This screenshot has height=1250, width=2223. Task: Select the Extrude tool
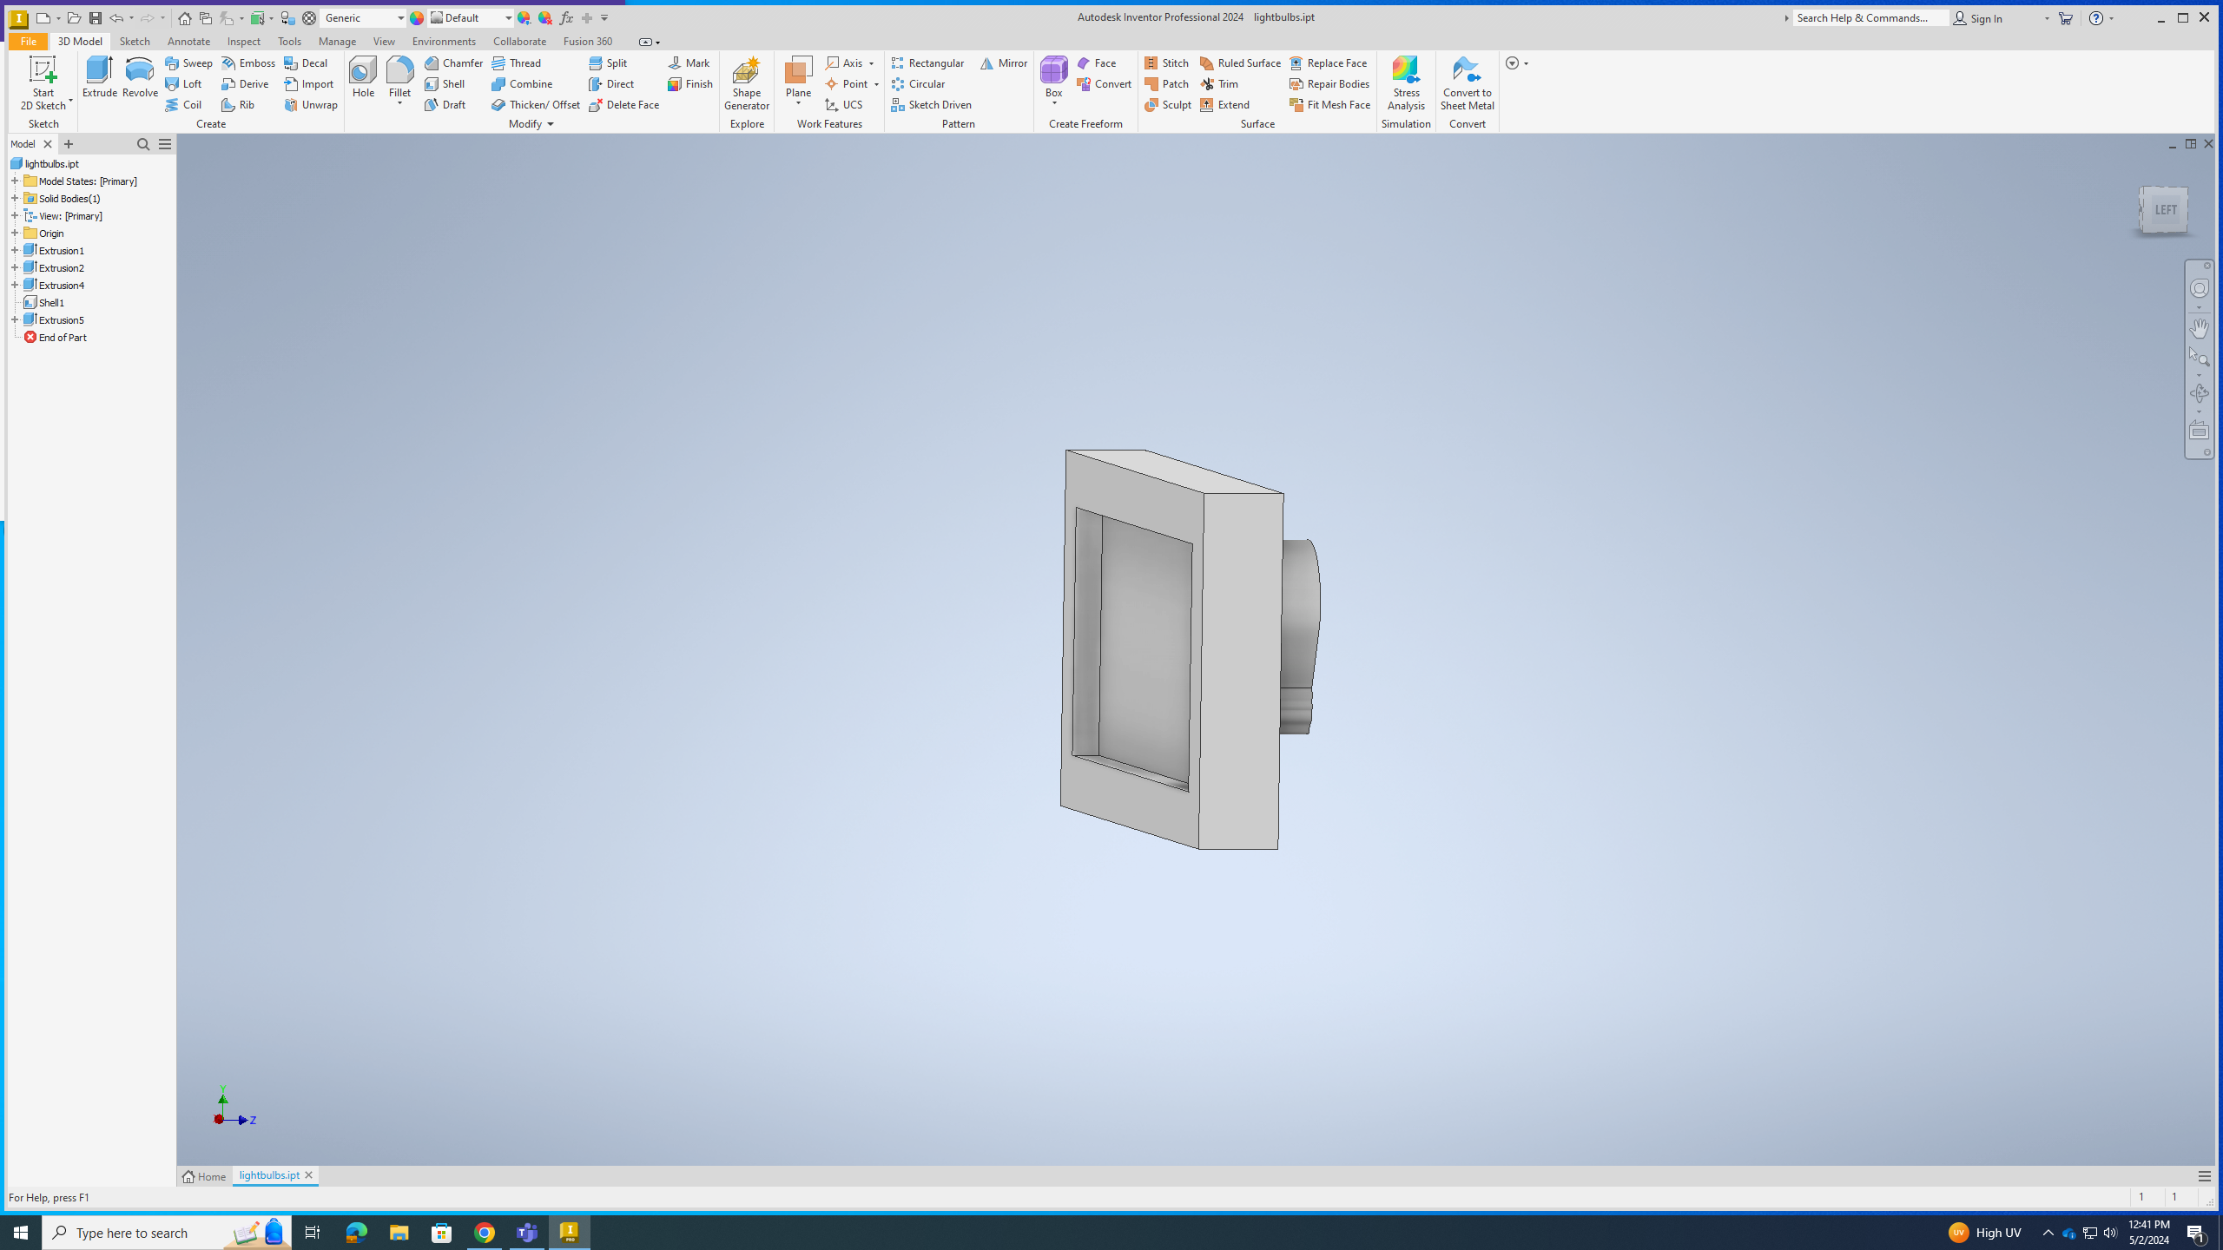[x=100, y=78]
